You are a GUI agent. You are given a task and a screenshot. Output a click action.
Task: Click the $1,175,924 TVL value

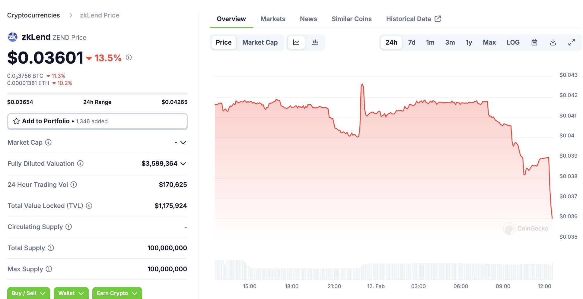[171, 206]
